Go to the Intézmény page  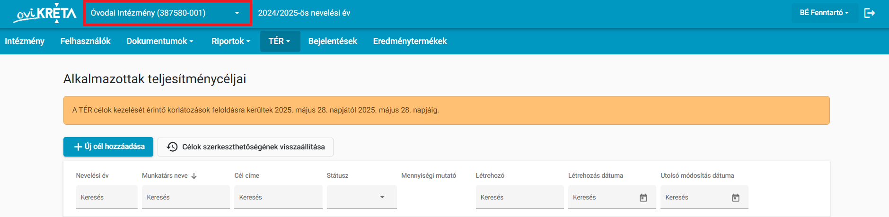(x=25, y=41)
